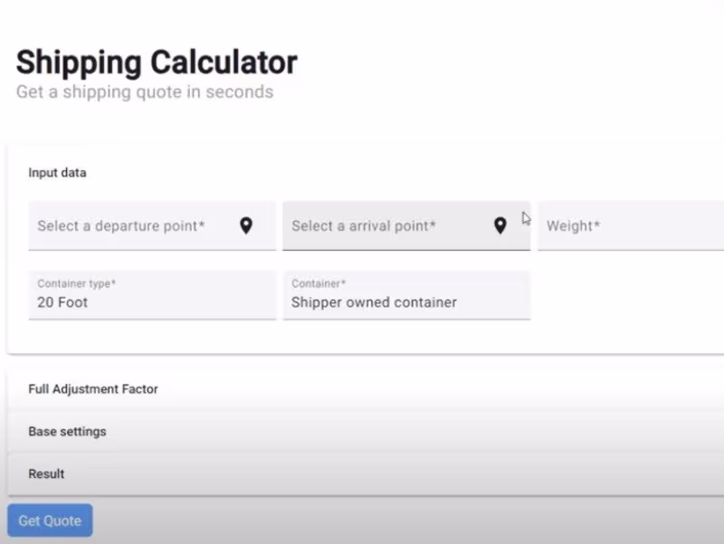Expand the Result section
Image resolution: width=724 pixels, height=544 pixels.
point(46,474)
